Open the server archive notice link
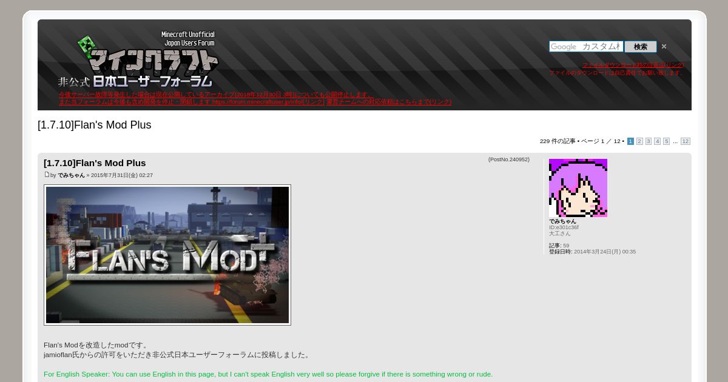This screenshot has height=382, width=728. coord(215,95)
